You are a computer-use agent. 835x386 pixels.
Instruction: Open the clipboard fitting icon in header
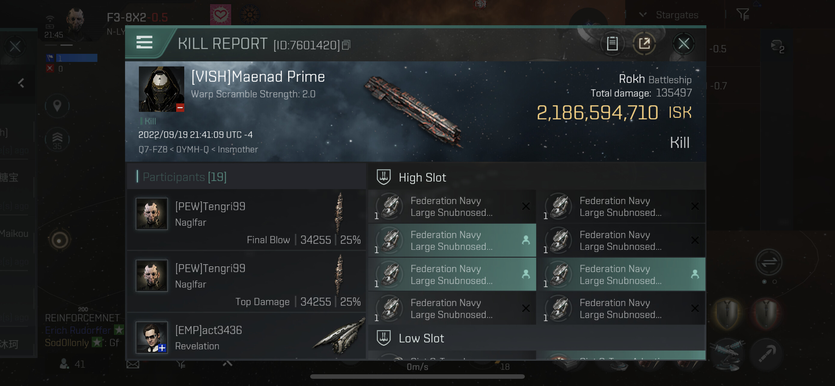coord(612,43)
